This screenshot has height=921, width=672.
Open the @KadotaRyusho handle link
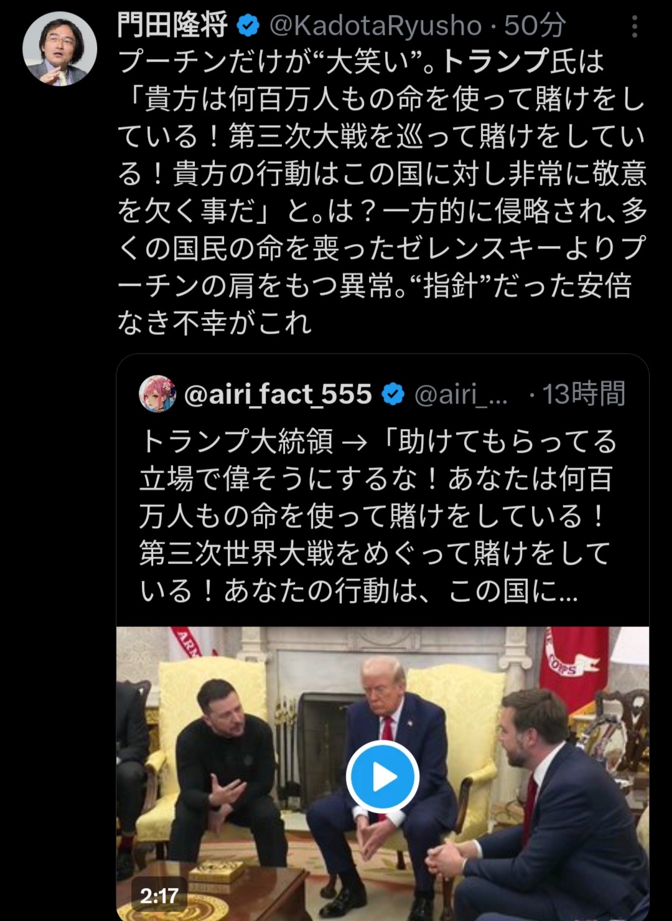(x=376, y=26)
